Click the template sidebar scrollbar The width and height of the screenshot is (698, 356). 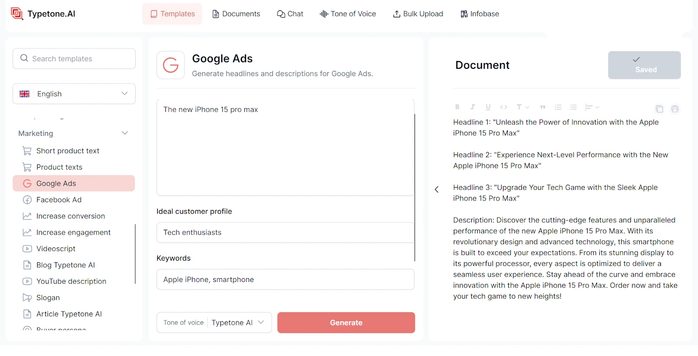tap(135, 254)
